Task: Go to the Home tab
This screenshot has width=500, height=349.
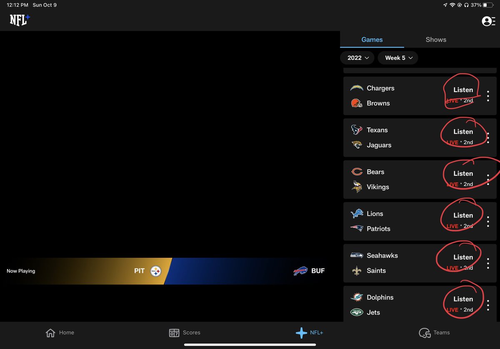Action: (60, 333)
